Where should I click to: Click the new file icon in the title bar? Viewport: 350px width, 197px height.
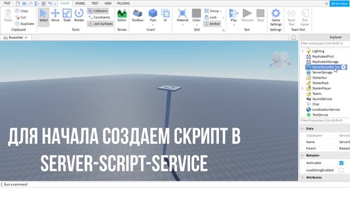coord(17,3)
